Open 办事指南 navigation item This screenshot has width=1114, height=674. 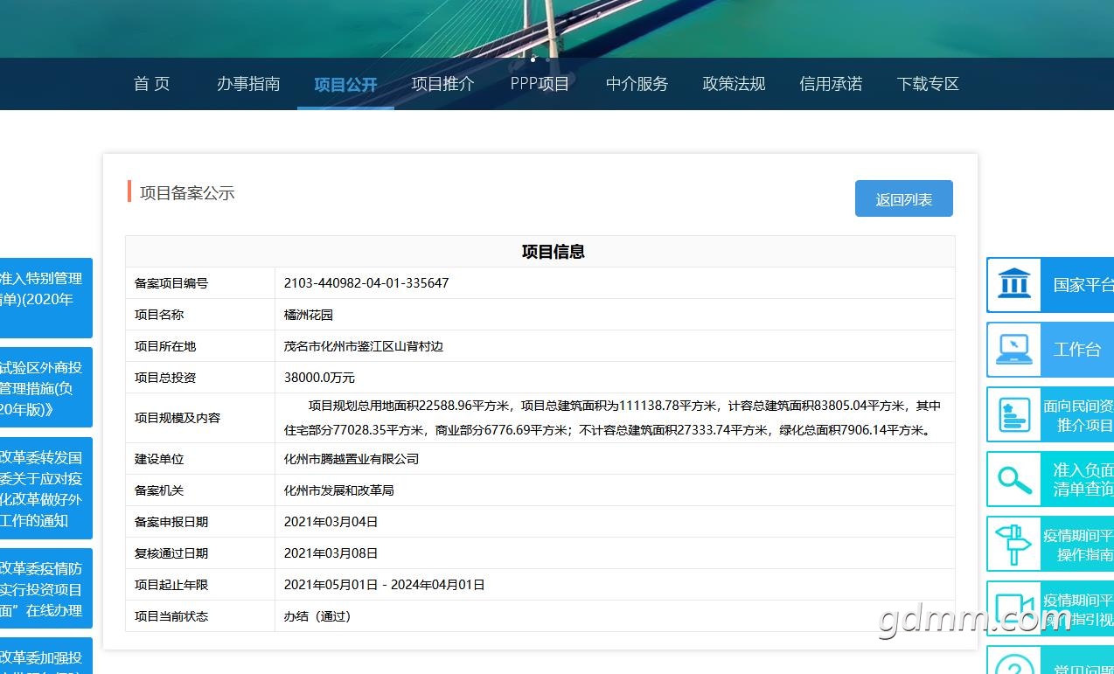(248, 84)
